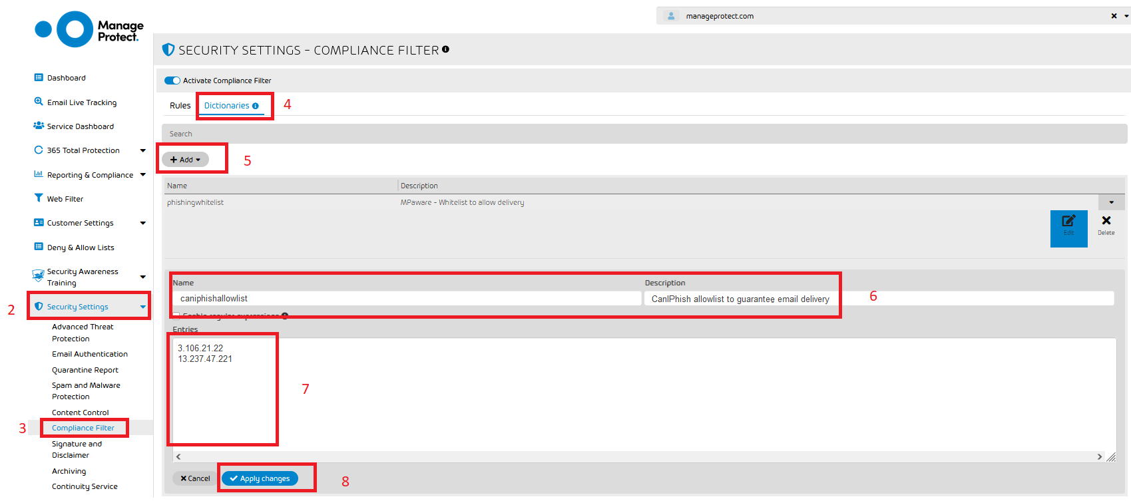
Task: Cancel the dictionary edit
Action: (195, 478)
